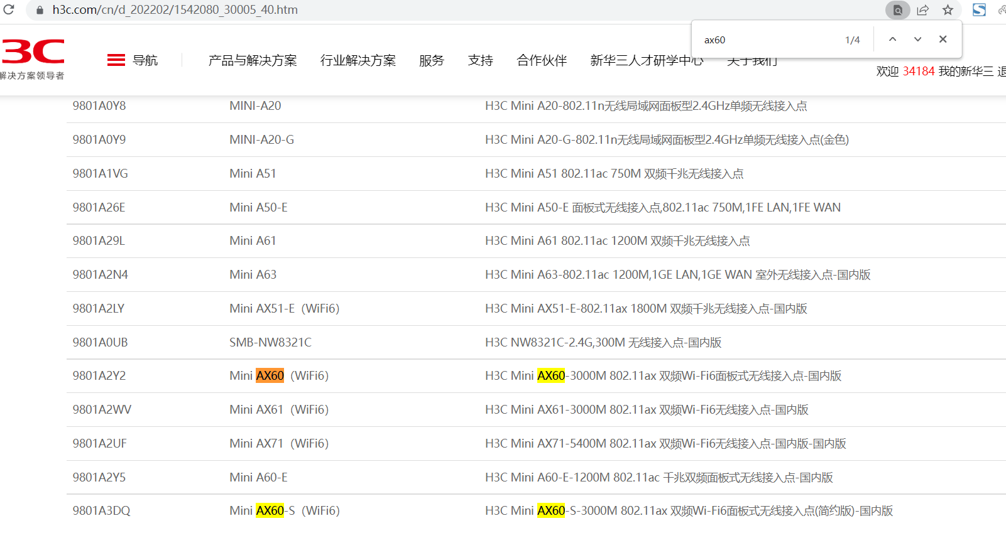
Task: Click the NW8321C-2.4G,300M description text
Action: click(603, 343)
